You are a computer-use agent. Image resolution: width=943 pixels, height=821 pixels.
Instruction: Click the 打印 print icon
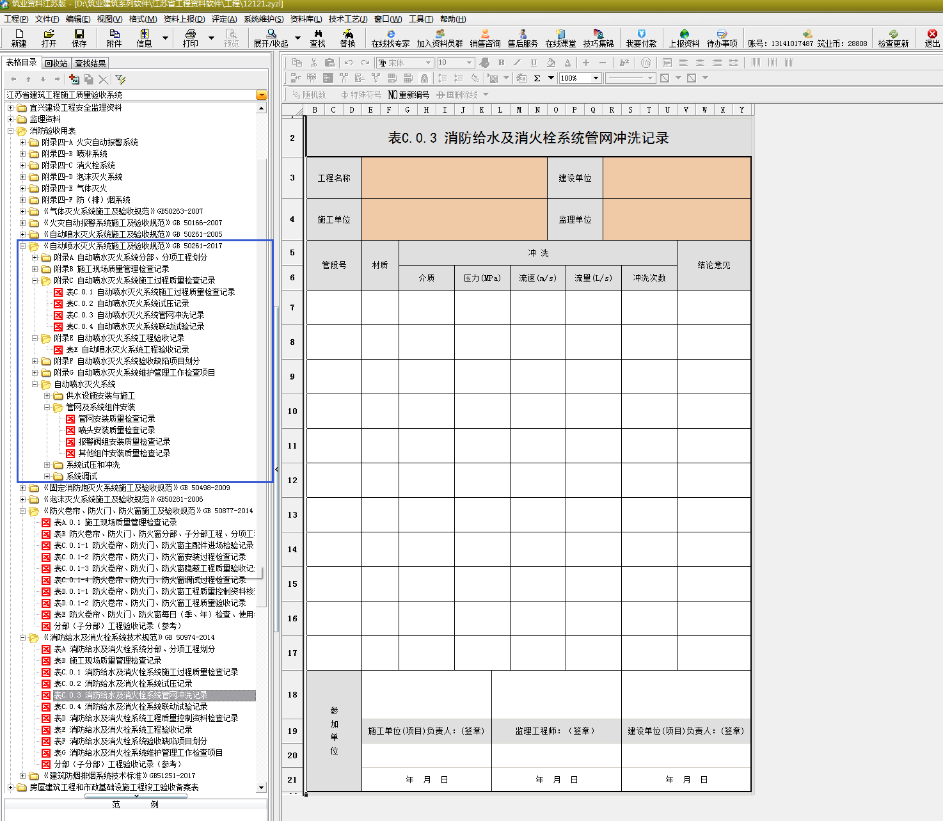point(191,38)
